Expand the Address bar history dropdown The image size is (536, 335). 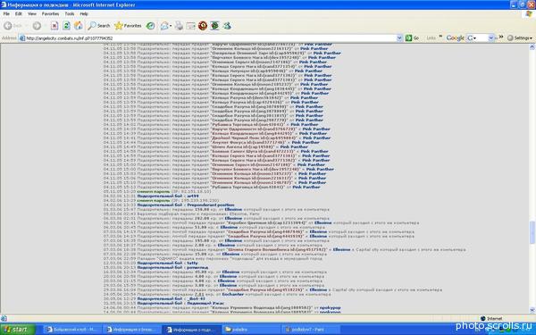click(399, 38)
